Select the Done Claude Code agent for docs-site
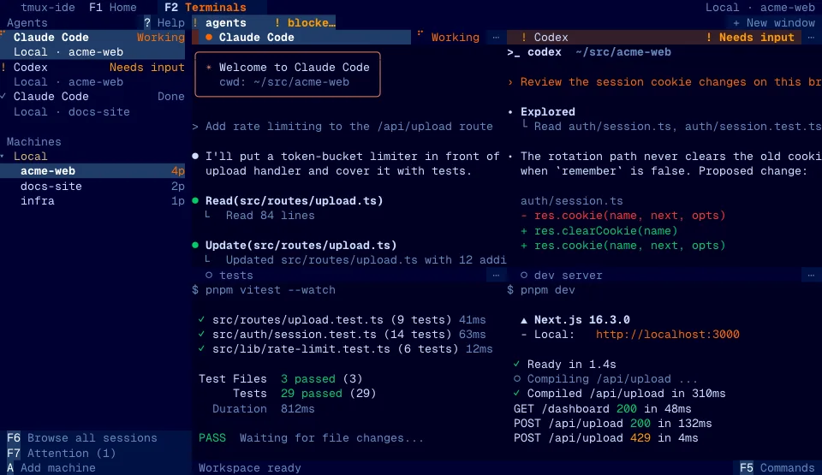The height and width of the screenshot is (475, 822). 92,104
